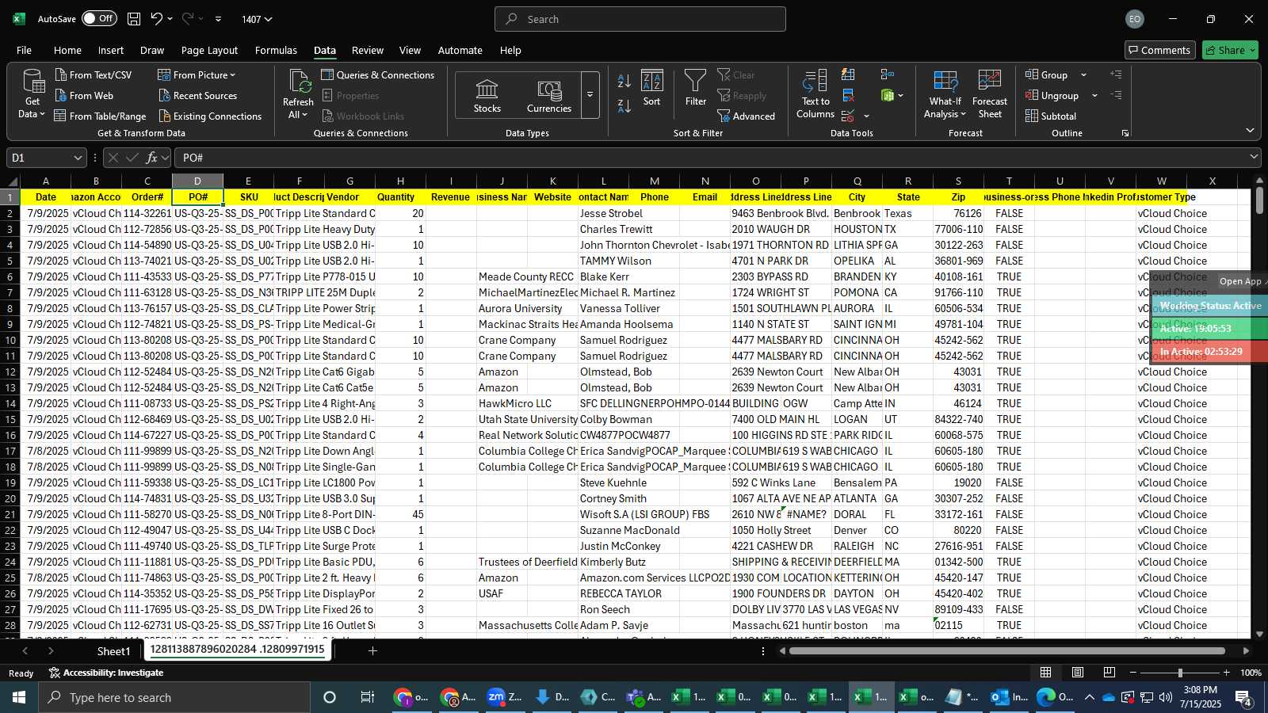The image size is (1268, 713).
Task: Switch to the Review tab
Action: [x=368, y=50]
